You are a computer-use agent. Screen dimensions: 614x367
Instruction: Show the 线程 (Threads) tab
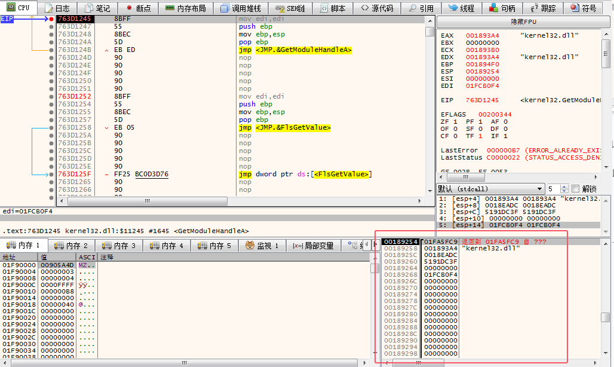(461, 8)
